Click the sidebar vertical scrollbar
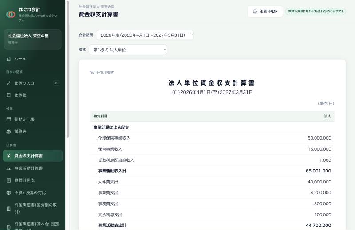 [x=67, y=70]
